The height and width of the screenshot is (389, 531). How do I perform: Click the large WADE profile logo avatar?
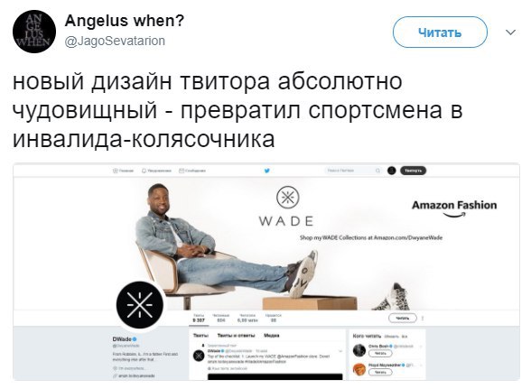(x=140, y=305)
